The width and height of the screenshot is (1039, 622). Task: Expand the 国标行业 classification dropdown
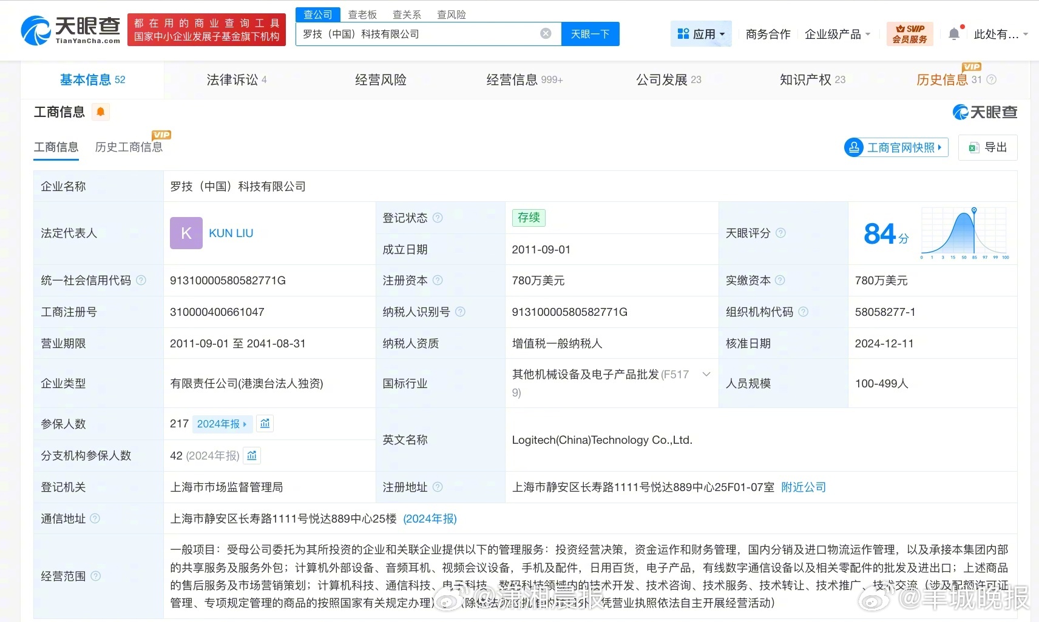706,374
